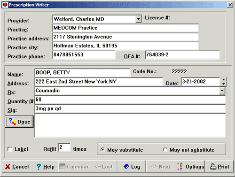Select May not substitute radio button
This screenshot has width=235, height=177.
[x=165, y=150]
